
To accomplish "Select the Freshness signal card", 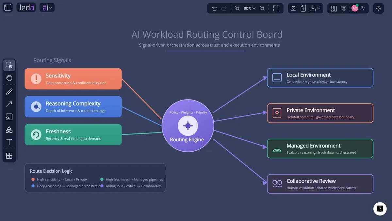I will tap(73, 134).
